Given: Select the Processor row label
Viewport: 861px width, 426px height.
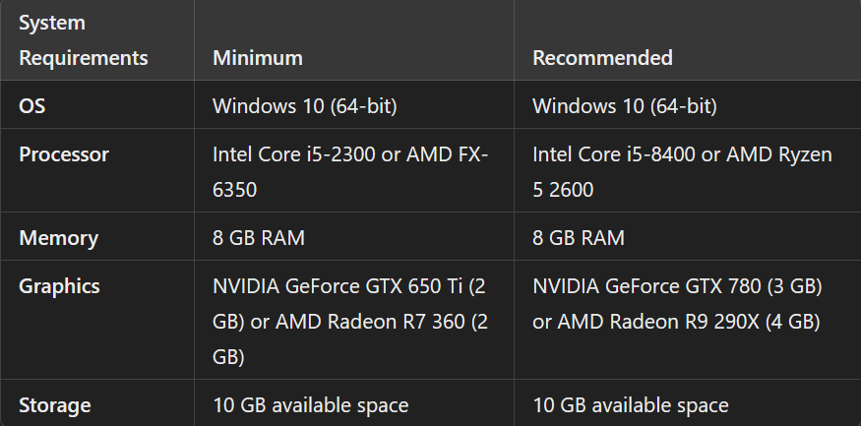Looking at the screenshot, I should coord(64,154).
